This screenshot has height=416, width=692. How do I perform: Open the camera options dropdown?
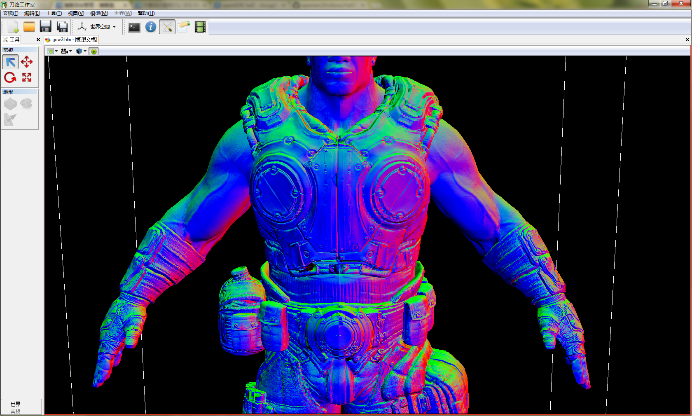66,51
